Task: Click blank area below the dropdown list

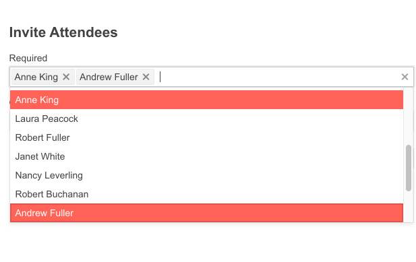Action: click(207, 242)
